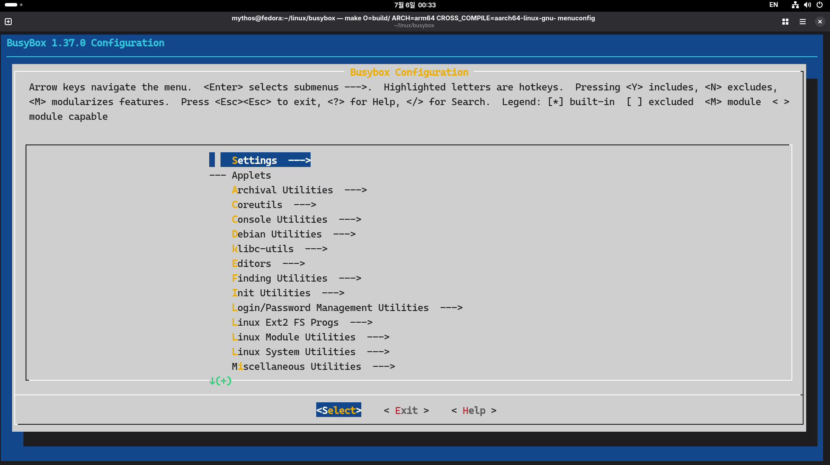This screenshot has width=830, height=465.
Task: Open the Linux System Utilities submenu
Action: pos(311,352)
